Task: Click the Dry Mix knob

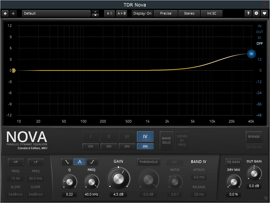Action: tap(234, 182)
